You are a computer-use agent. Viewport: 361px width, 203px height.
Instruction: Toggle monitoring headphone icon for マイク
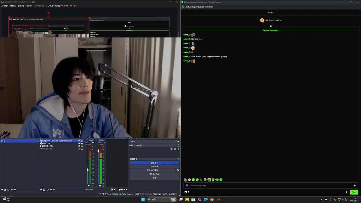tap(103, 186)
